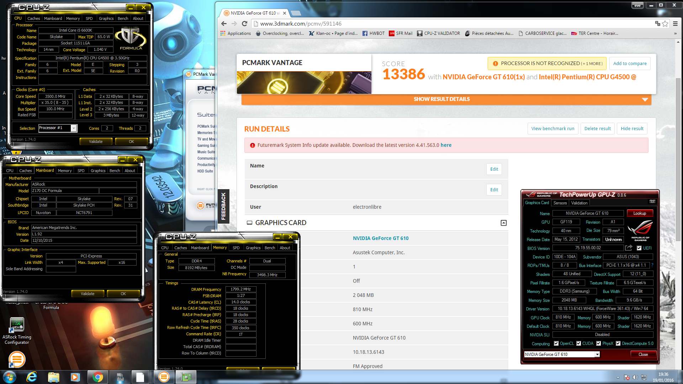Toggle the CUDA checkbox
This screenshot has width=683, height=384.
click(579, 343)
